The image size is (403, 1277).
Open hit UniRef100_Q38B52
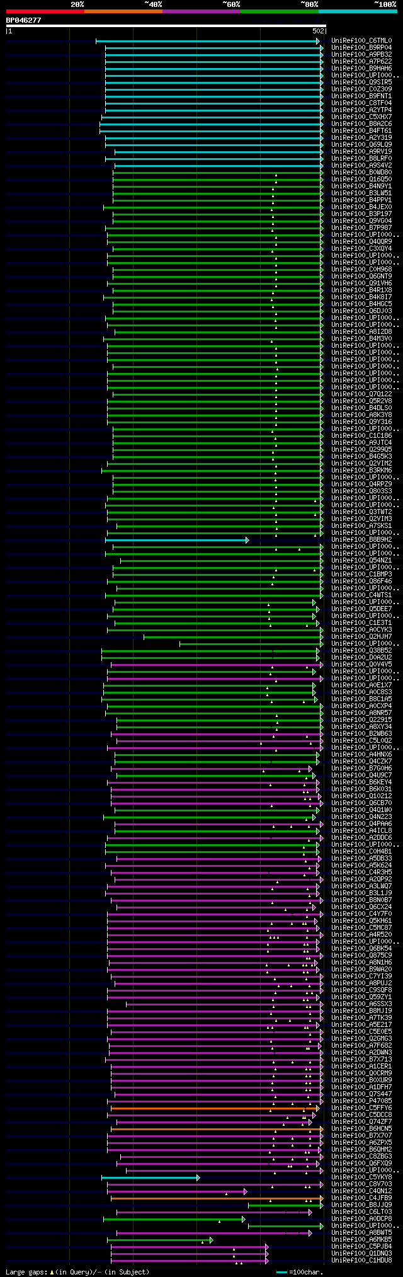(361, 651)
